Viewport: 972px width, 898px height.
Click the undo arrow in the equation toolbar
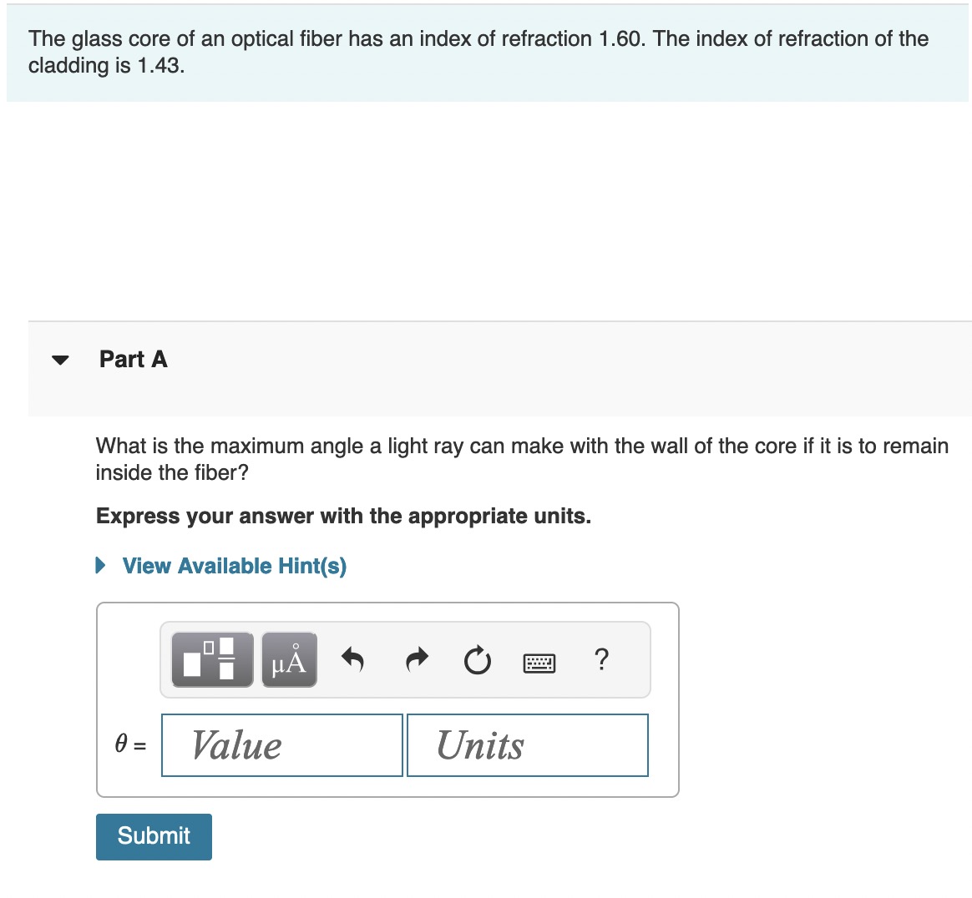pyautogui.click(x=353, y=659)
